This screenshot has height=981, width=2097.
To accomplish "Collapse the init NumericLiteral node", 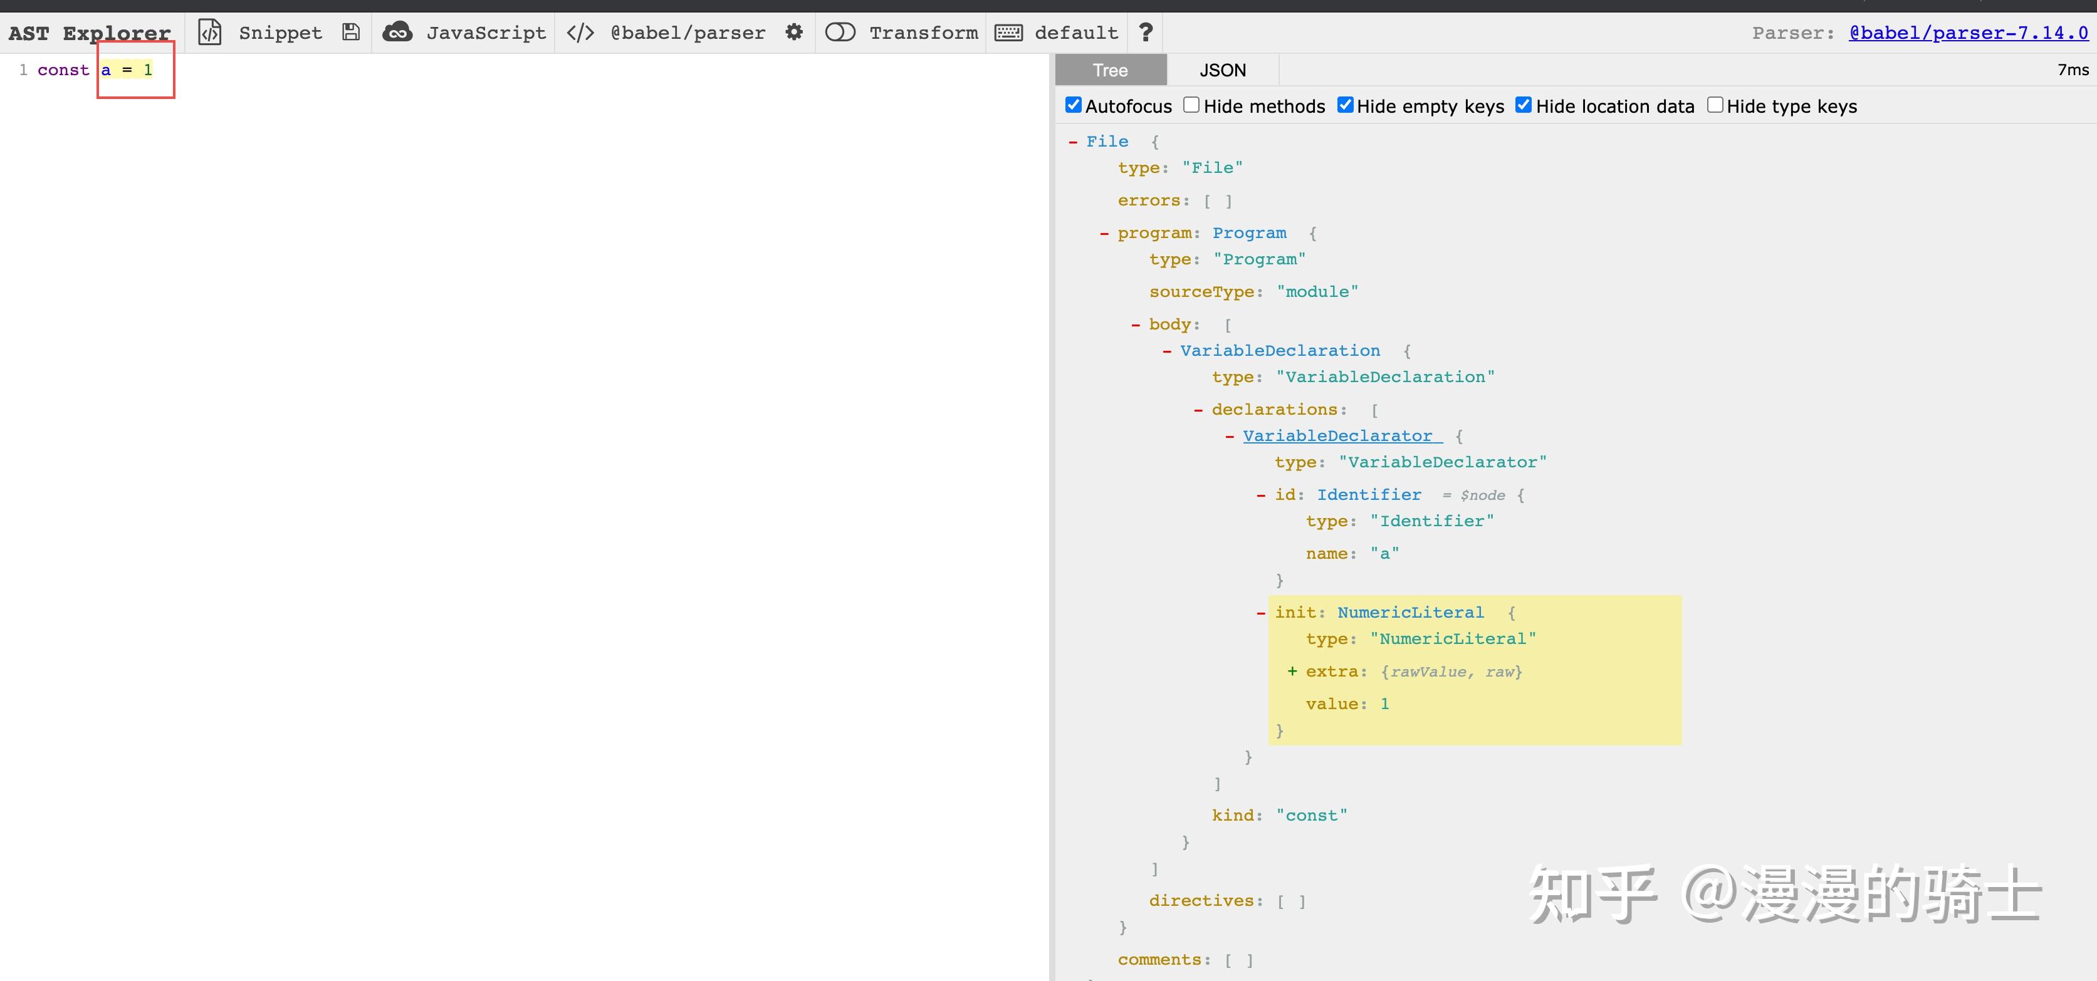I will point(1261,613).
